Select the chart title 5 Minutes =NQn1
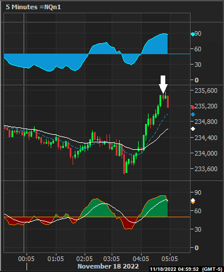The width and height of the screenshot is (224, 272). click(33, 7)
